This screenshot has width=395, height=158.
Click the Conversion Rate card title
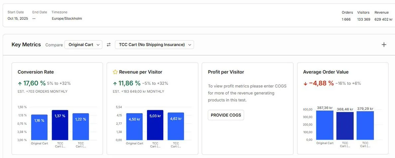coord(36,72)
